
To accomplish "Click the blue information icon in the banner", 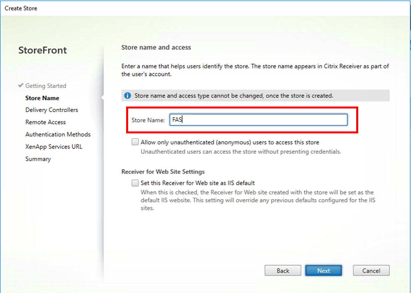I will (127, 96).
